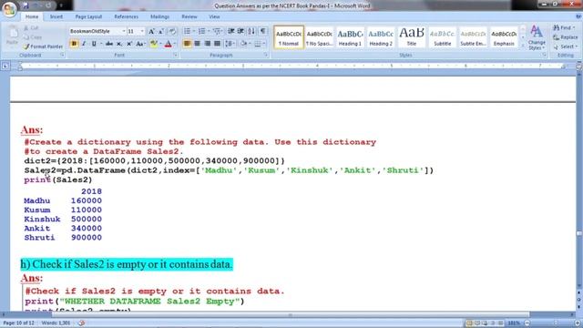Click the Replace button

[x=565, y=37]
